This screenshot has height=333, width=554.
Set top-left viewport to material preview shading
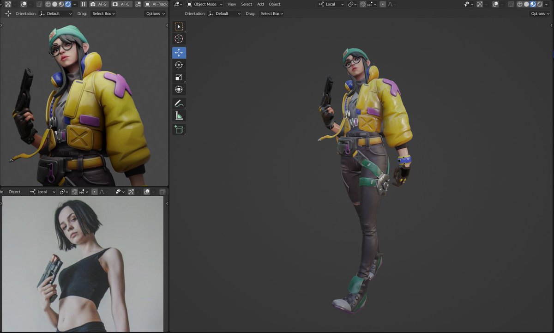click(x=61, y=4)
